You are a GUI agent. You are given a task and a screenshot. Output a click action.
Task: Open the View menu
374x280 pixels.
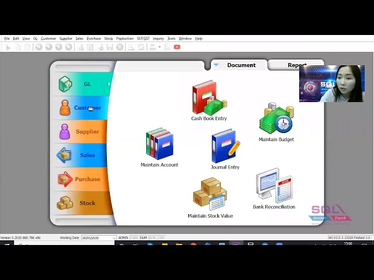click(x=26, y=38)
